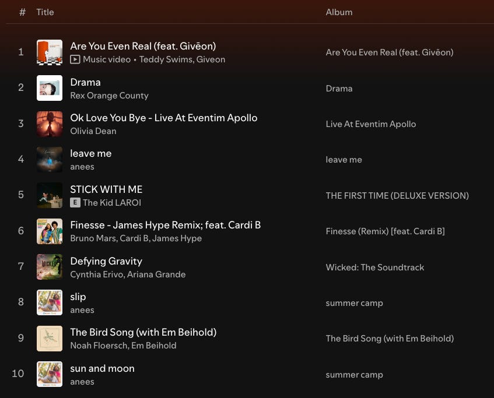Click the sun and moon song title
The width and height of the screenshot is (494, 398).
(x=102, y=368)
